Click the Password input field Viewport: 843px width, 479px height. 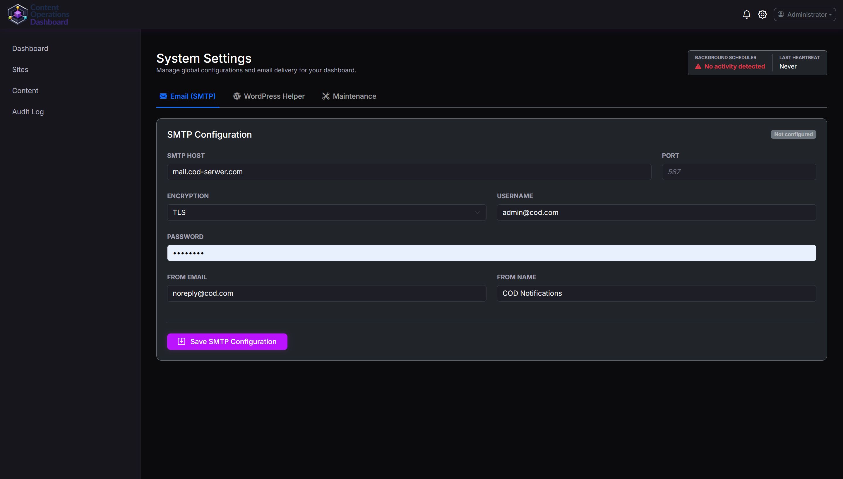[x=491, y=253]
